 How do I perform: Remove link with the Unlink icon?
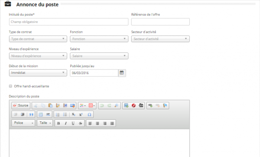[158, 105]
